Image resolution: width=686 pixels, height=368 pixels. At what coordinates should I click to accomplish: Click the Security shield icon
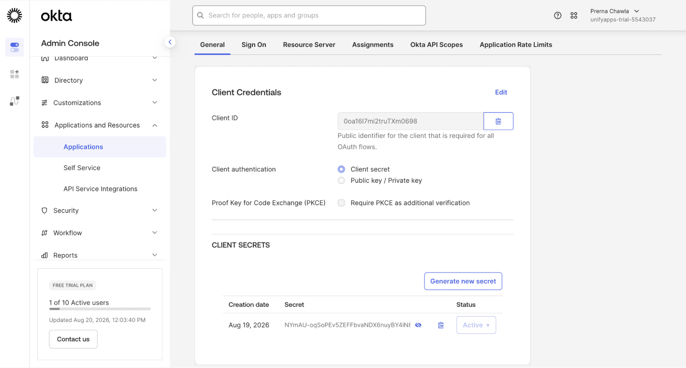tap(44, 211)
